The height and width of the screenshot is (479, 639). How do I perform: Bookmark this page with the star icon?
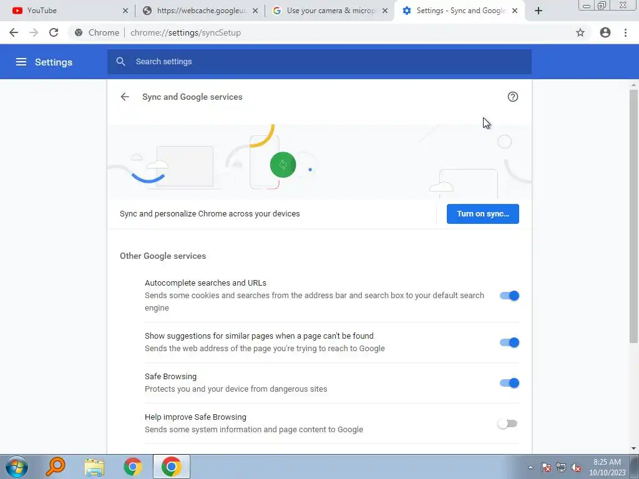pyautogui.click(x=580, y=32)
